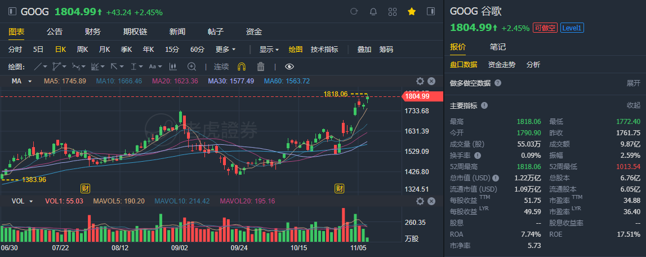Click 展开 to expand long-short data
Screen dimensions: 646x257
[634, 83]
